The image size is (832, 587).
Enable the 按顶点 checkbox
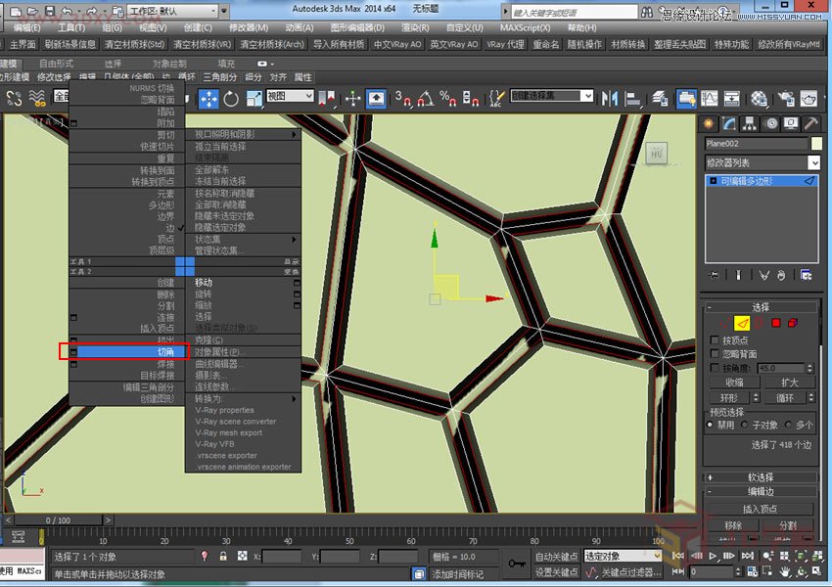[x=715, y=339]
